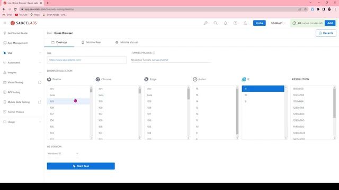Viewport: 339px width, 190px height.
Task: Click the rocket icon in the header
Action: tap(206, 23)
